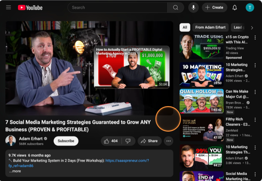Select the From Adam Erhart chip
This screenshot has height=181, width=262.
point(210,27)
